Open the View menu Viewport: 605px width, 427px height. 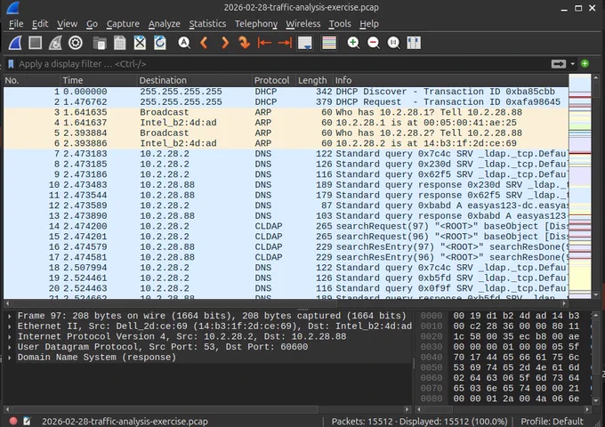pyautogui.click(x=67, y=23)
